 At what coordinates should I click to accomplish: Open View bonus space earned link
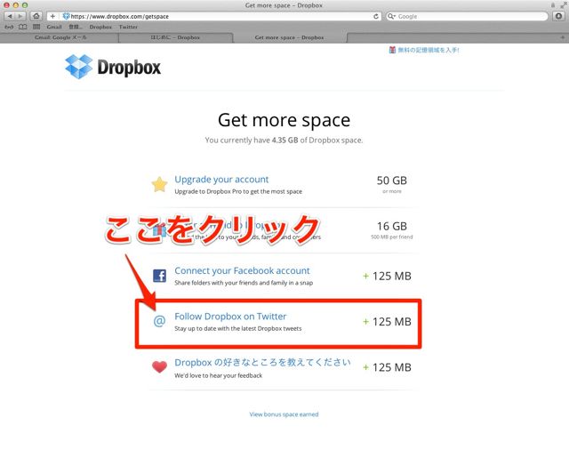pos(284,414)
